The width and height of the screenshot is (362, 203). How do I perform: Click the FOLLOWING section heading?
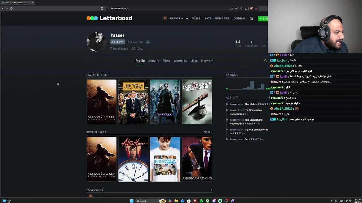tap(95, 190)
